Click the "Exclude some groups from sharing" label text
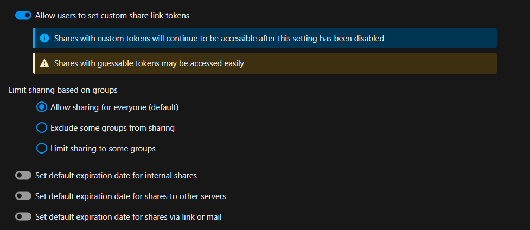 coord(112,128)
